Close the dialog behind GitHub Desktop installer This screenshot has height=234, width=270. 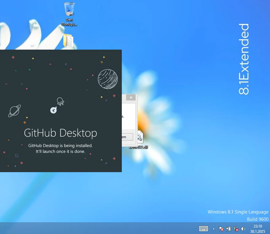click(x=131, y=97)
